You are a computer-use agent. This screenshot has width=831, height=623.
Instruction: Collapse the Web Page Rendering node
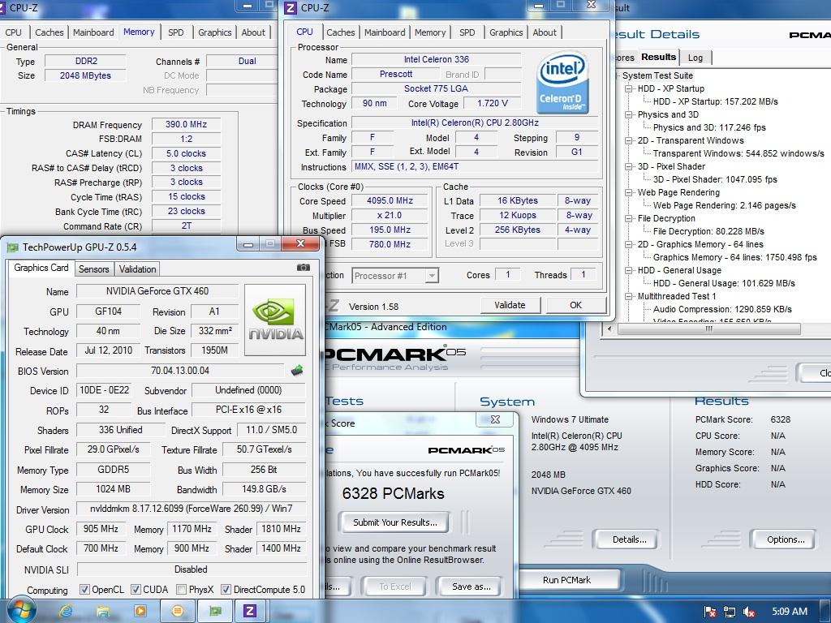point(629,192)
